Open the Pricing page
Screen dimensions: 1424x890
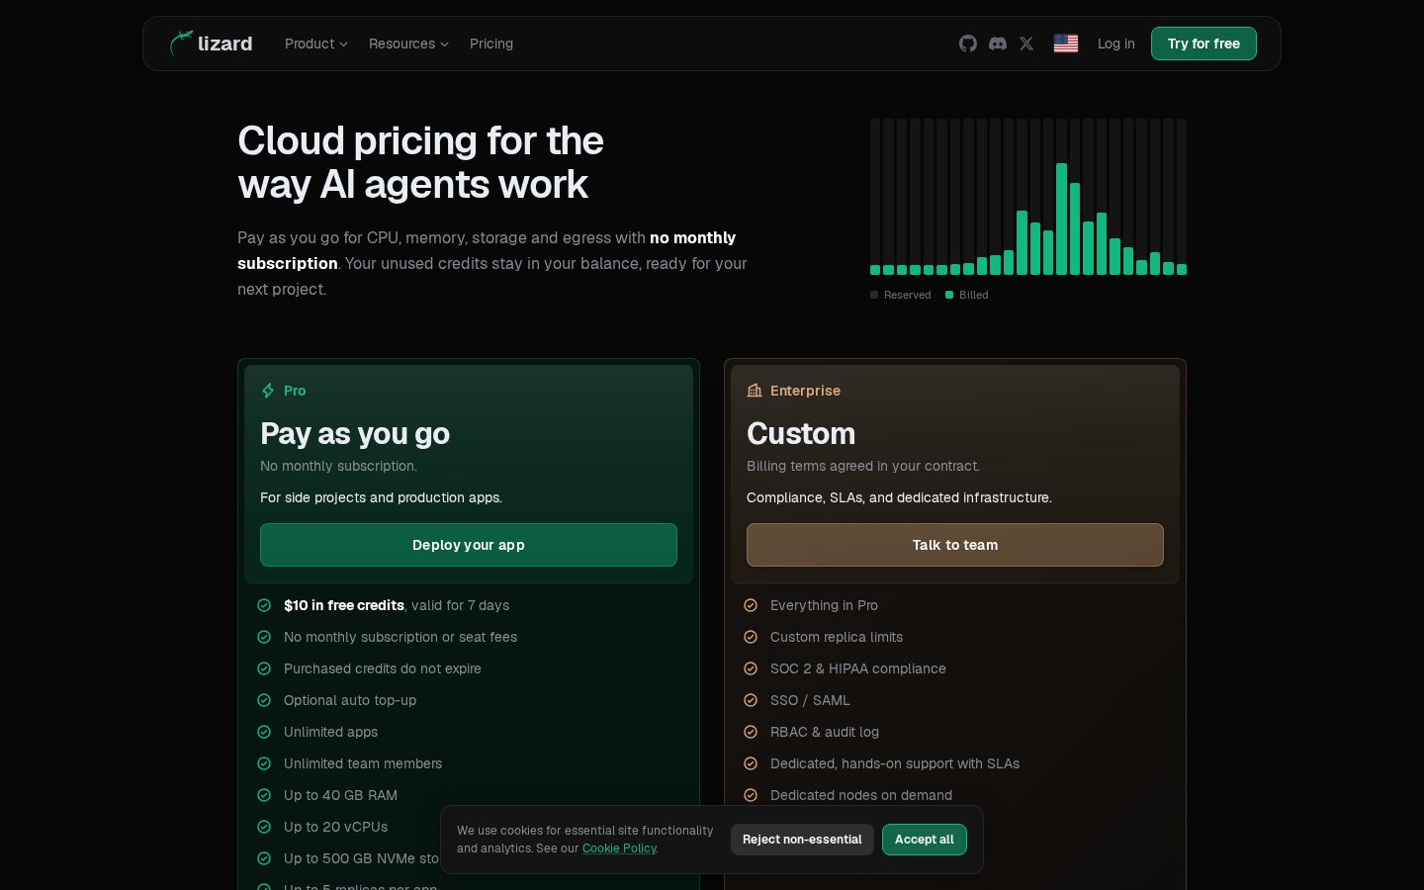coord(491,44)
